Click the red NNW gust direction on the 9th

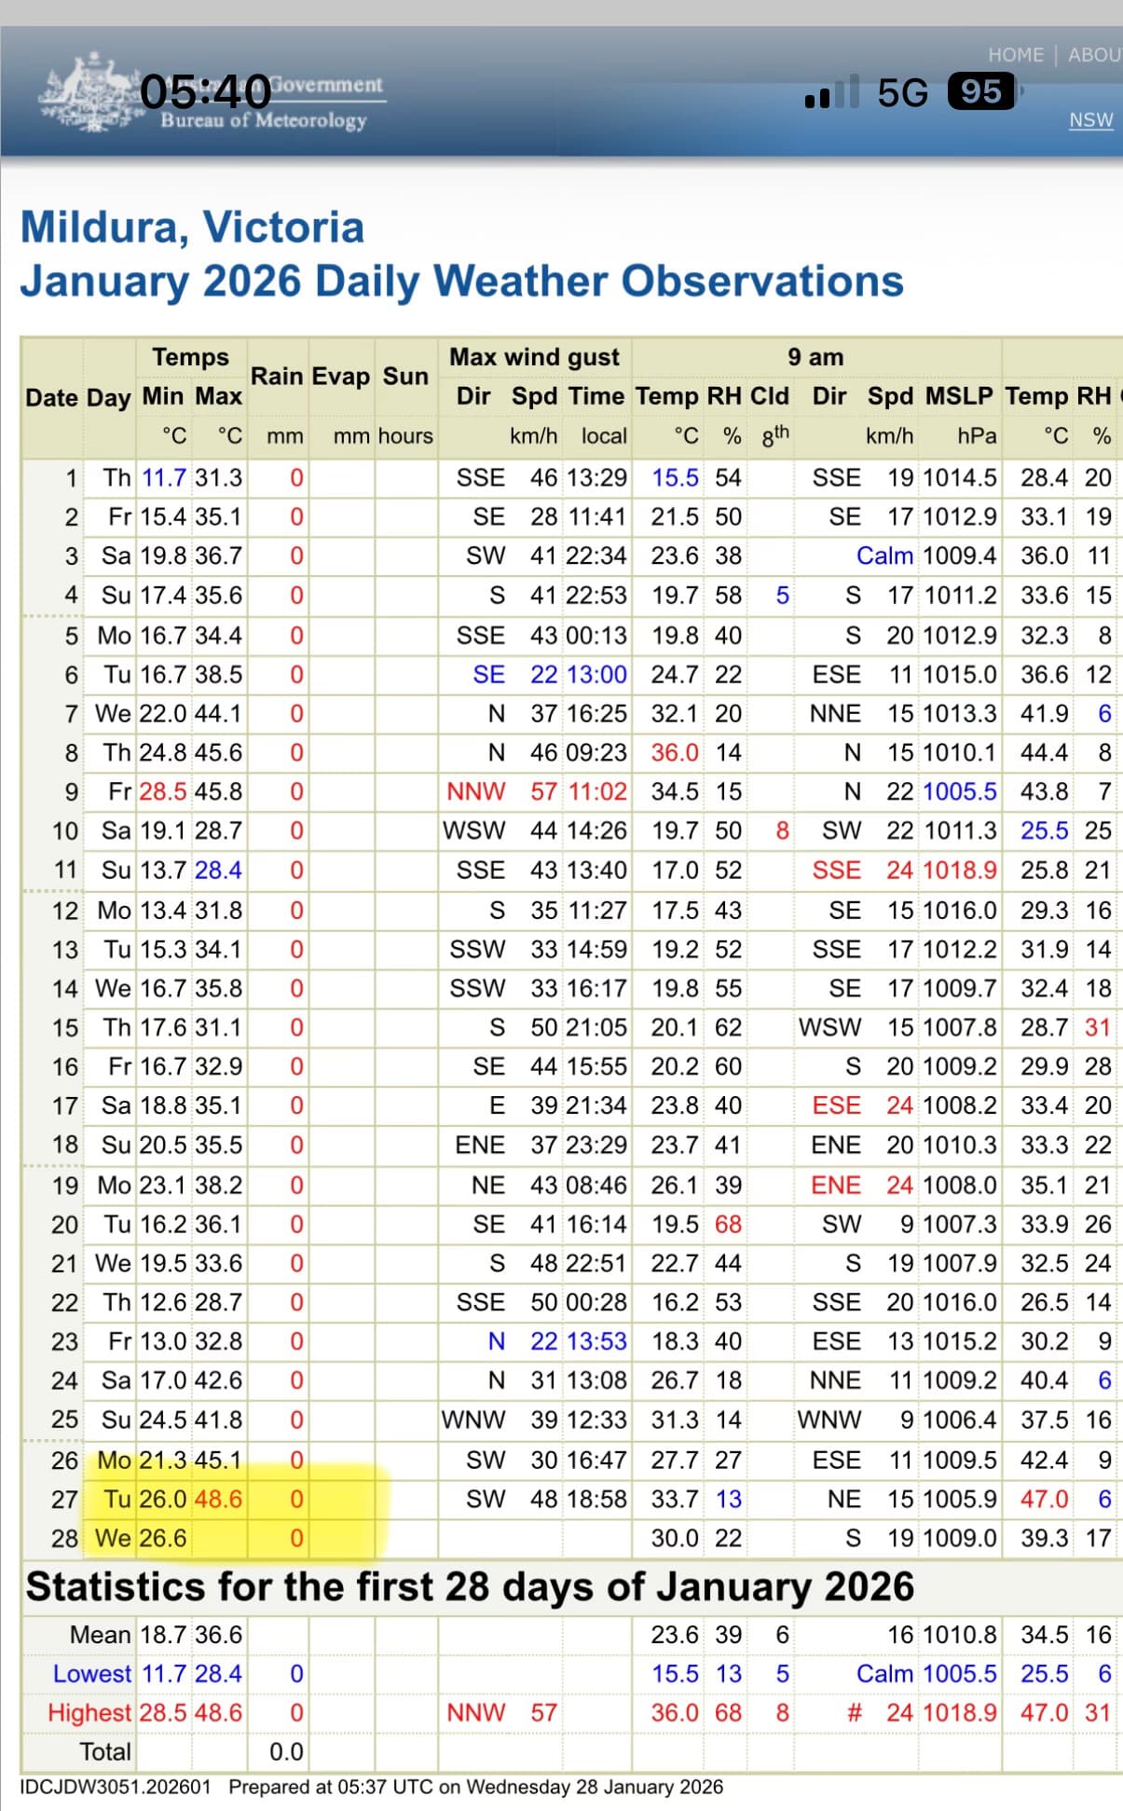pos(475,791)
